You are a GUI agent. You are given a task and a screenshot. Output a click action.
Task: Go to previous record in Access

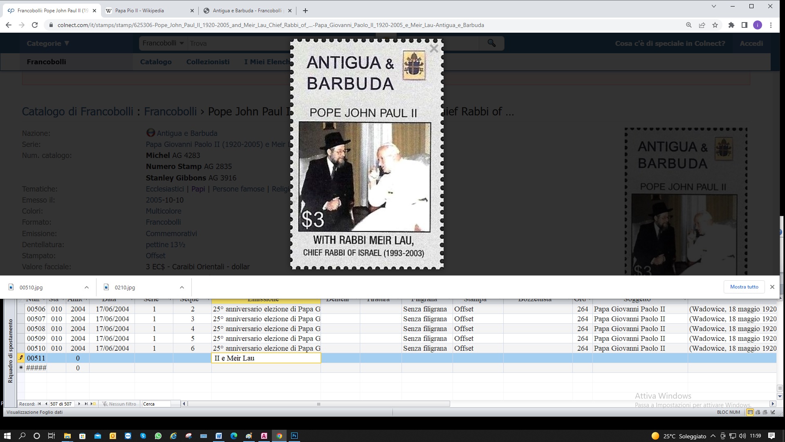(46, 404)
